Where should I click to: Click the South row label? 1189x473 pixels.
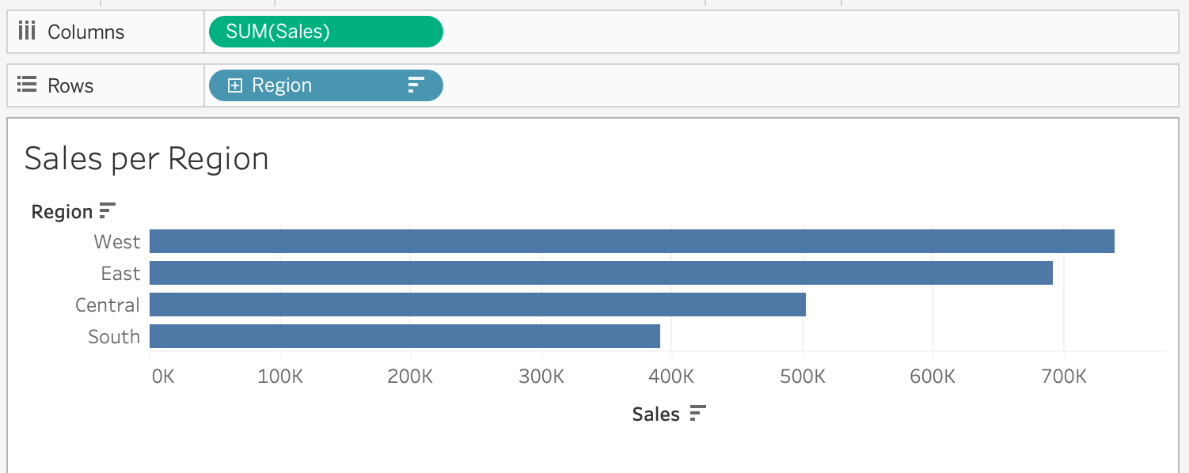114,336
